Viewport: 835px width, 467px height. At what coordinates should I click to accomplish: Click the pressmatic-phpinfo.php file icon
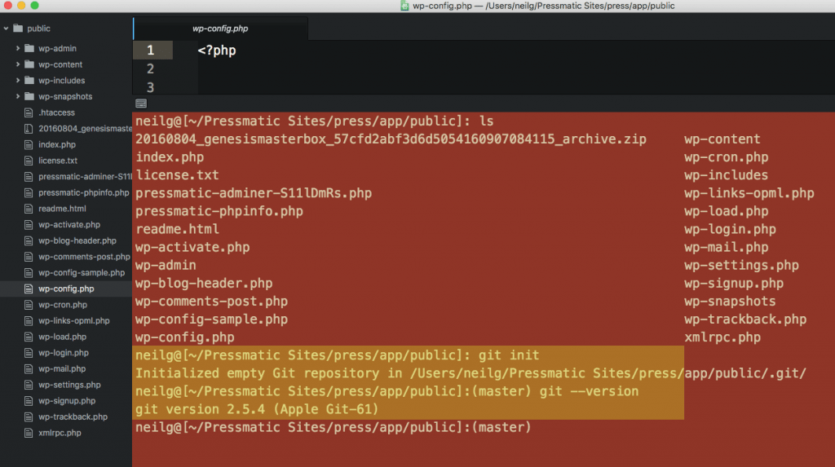pyautogui.click(x=29, y=192)
